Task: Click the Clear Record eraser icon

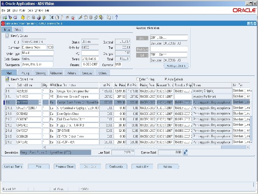Action: 67,17
